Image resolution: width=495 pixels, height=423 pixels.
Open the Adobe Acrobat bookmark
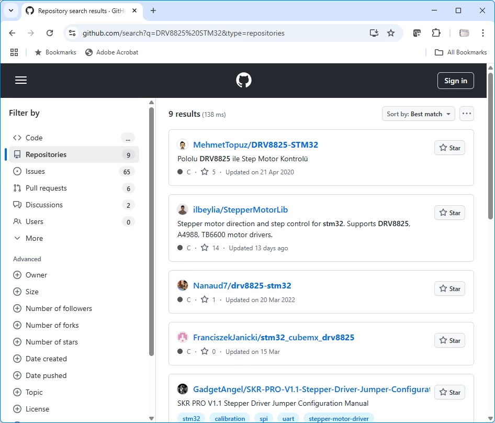112,52
